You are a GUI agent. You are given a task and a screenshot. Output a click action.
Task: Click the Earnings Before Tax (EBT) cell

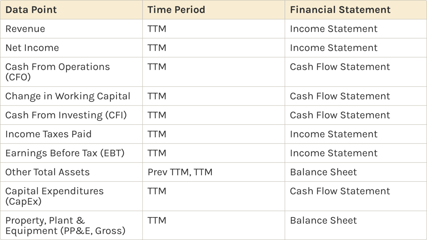pos(71,153)
